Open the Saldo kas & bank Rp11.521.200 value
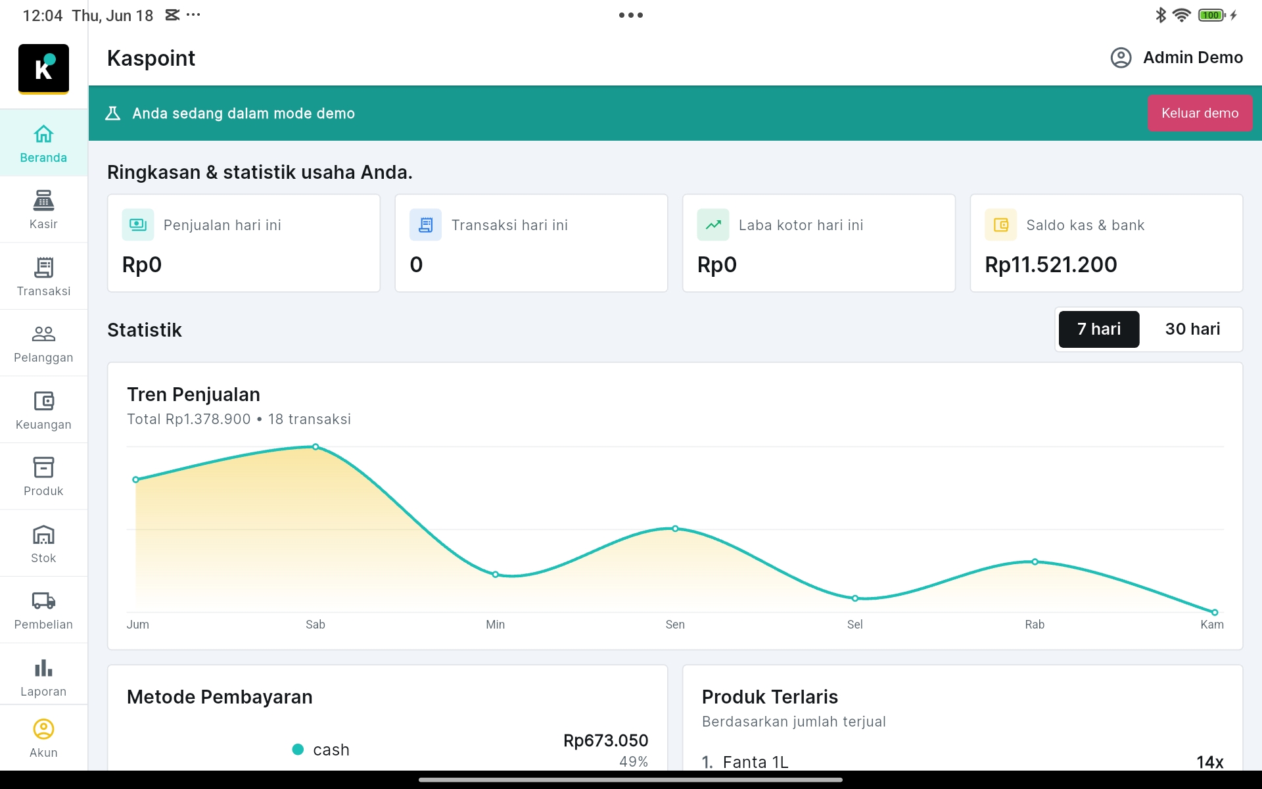The width and height of the screenshot is (1262, 789). point(1050,264)
